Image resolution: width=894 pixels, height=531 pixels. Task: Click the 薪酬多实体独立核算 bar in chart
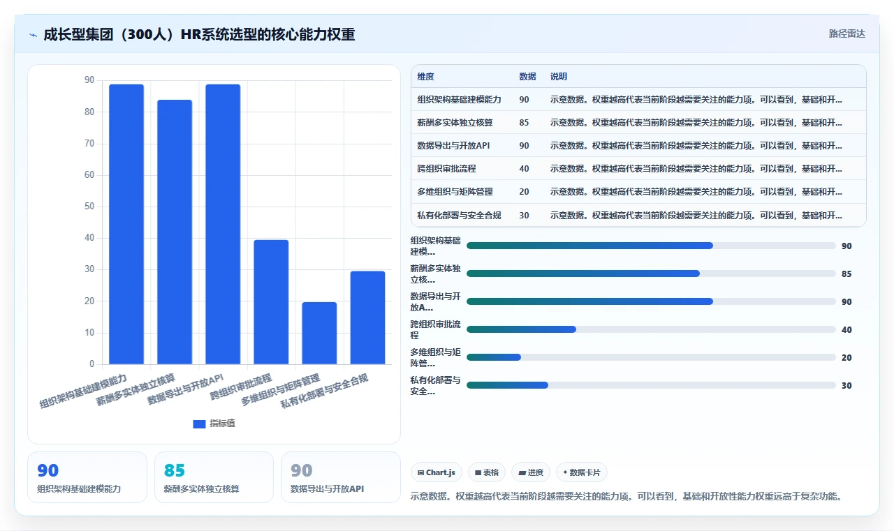click(x=175, y=232)
